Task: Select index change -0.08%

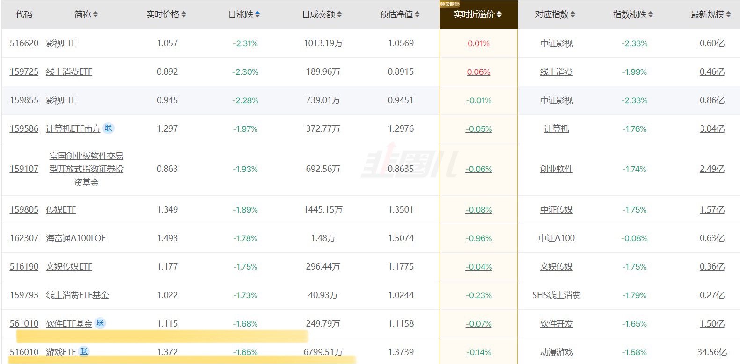Action: [634, 238]
